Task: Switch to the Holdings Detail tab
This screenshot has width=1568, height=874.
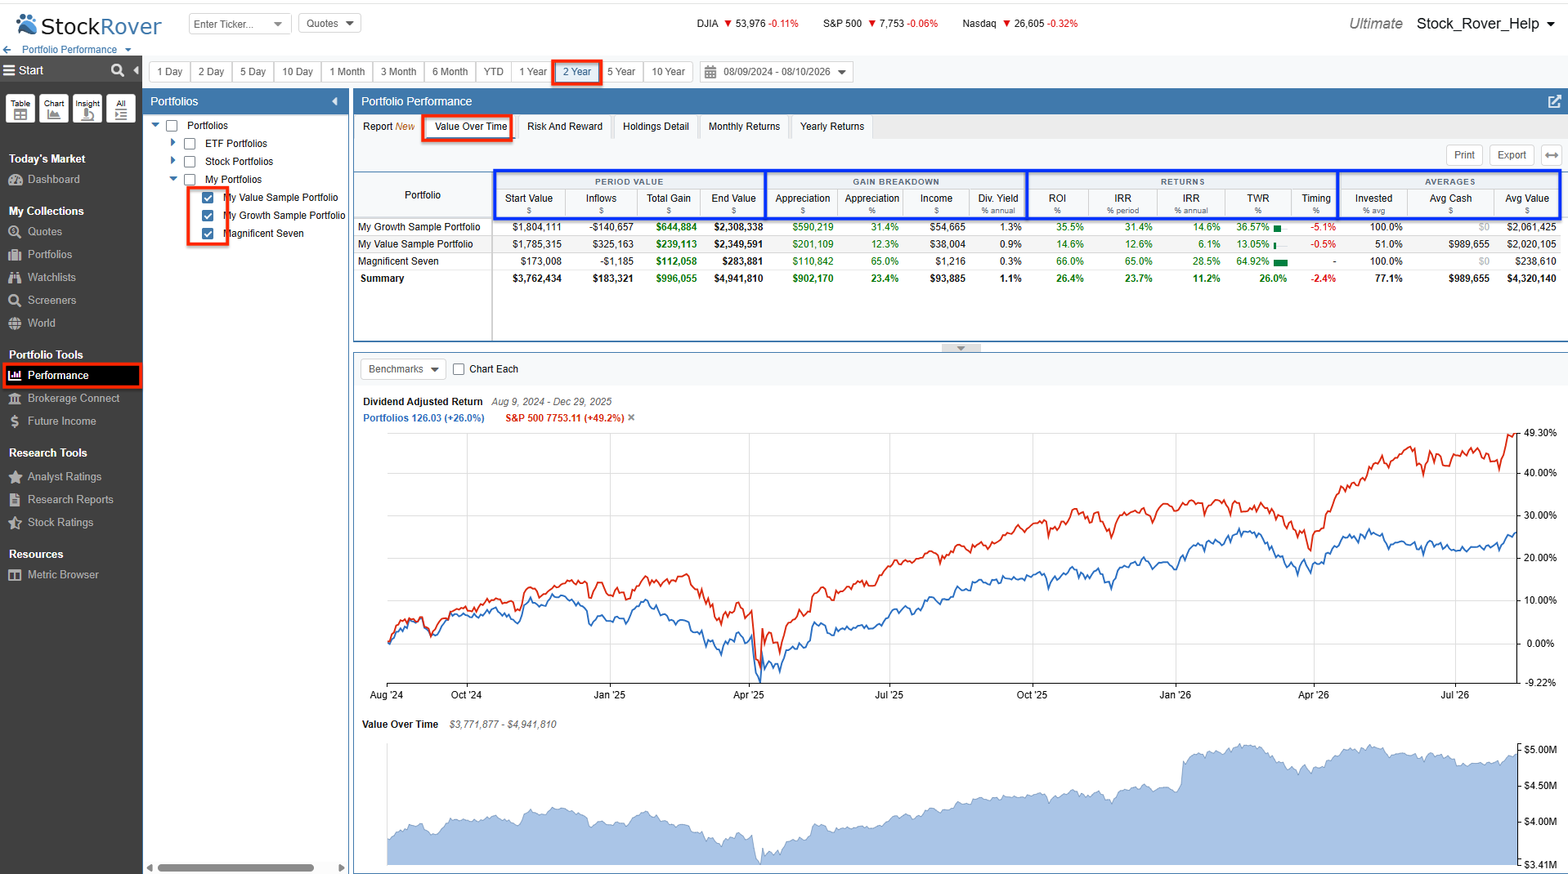Action: [656, 127]
